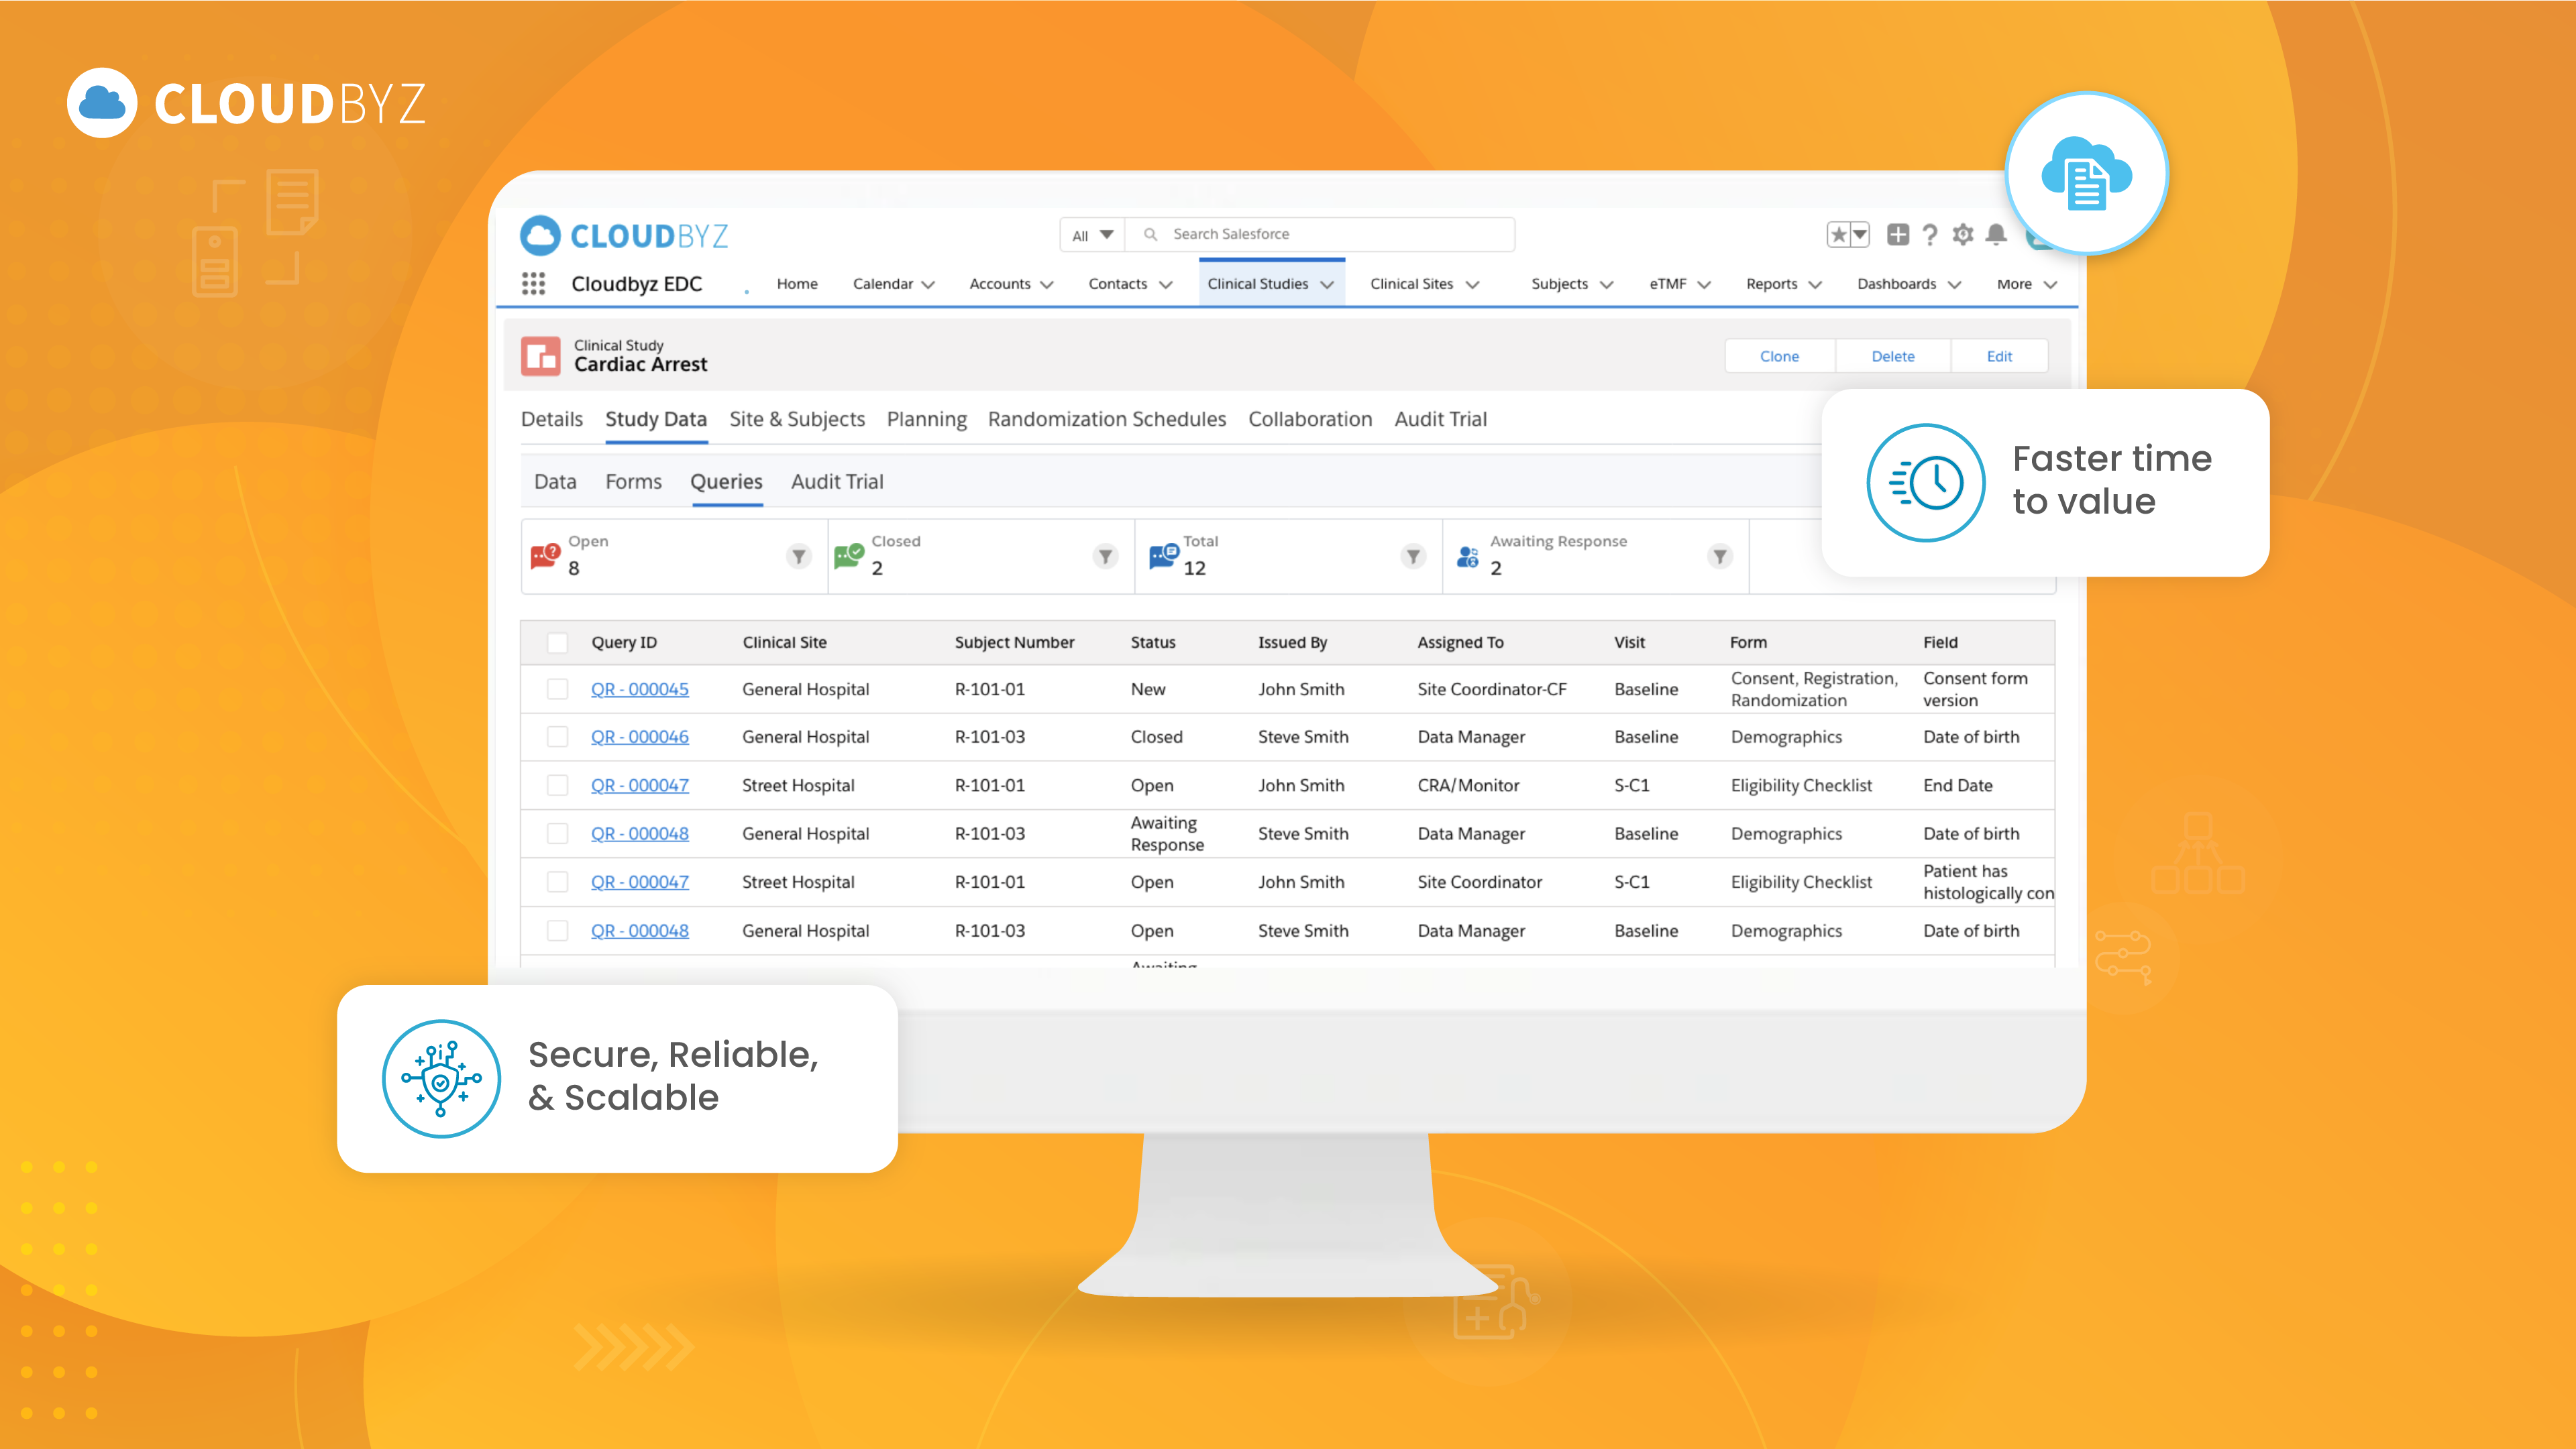2576x1449 pixels.
Task: Check the last Open QR-000048 row checkbox
Action: click(x=558, y=931)
